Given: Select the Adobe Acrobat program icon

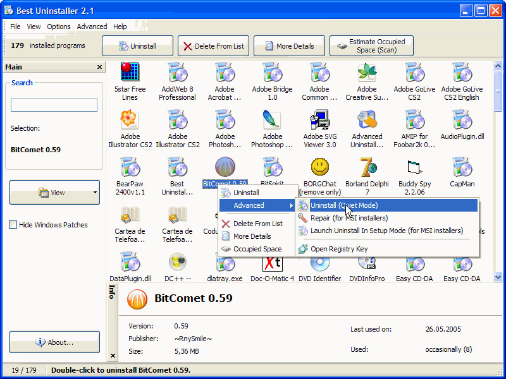Looking at the screenshot, I should point(225,72).
